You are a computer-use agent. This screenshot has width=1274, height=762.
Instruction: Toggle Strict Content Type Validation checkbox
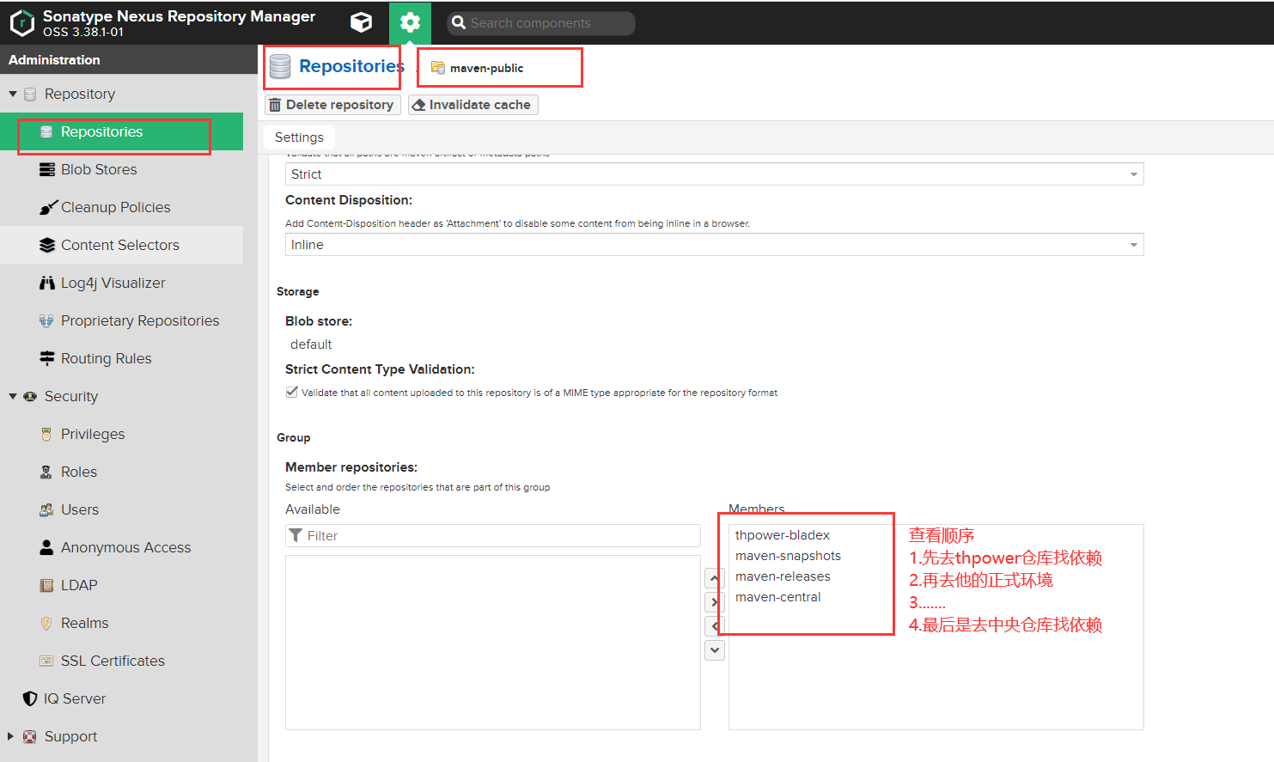point(292,392)
